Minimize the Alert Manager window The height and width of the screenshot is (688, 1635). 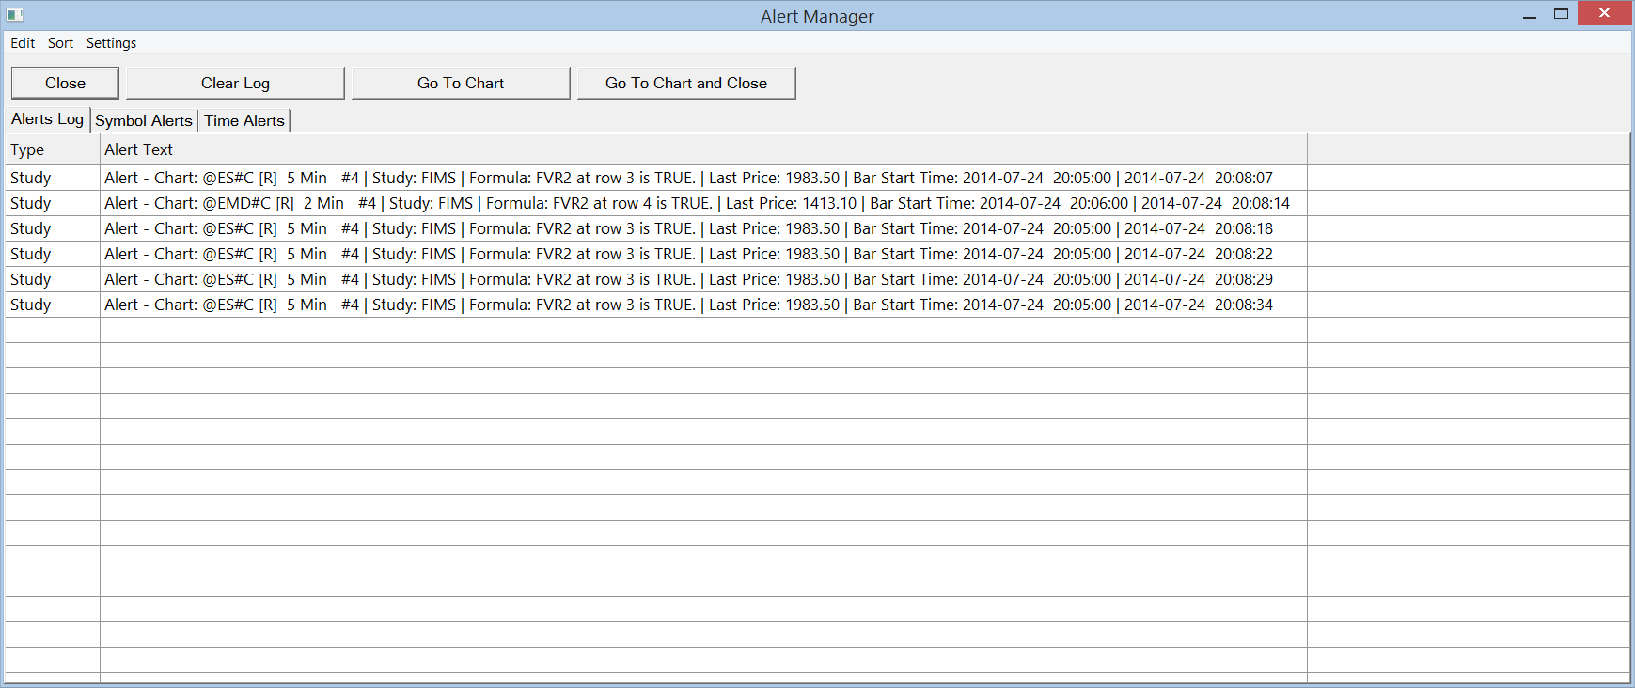pos(1530,15)
